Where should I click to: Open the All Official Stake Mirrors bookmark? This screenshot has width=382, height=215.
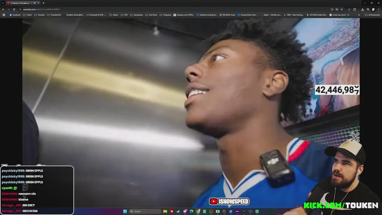click(317, 15)
